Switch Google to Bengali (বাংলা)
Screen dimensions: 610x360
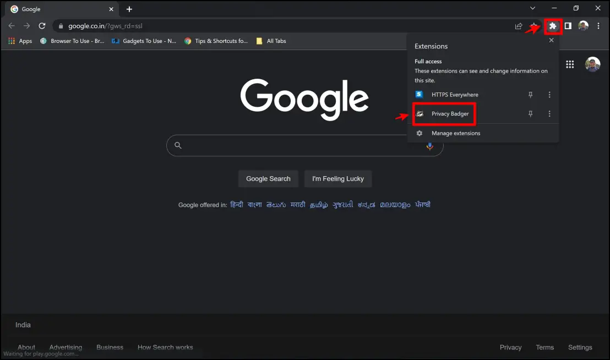[x=255, y=204]
